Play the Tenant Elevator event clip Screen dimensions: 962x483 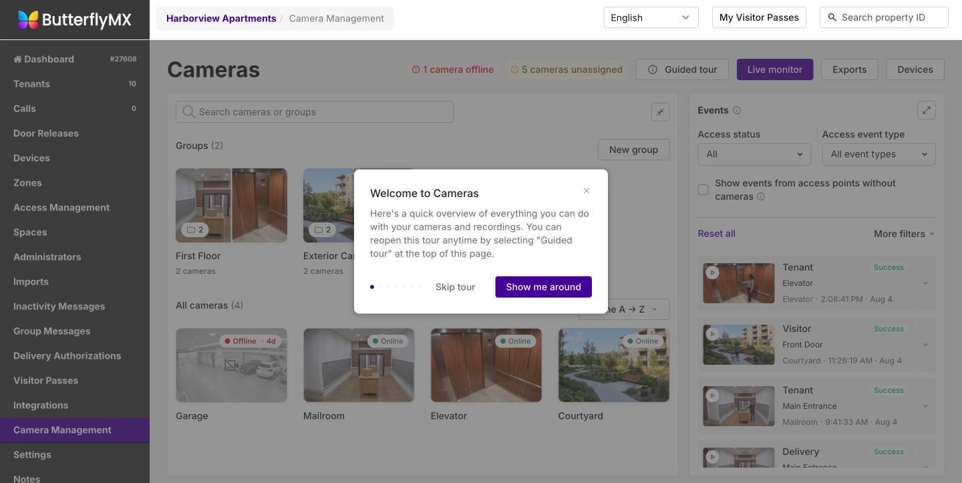pyautogui.click(x=712, y=273)
